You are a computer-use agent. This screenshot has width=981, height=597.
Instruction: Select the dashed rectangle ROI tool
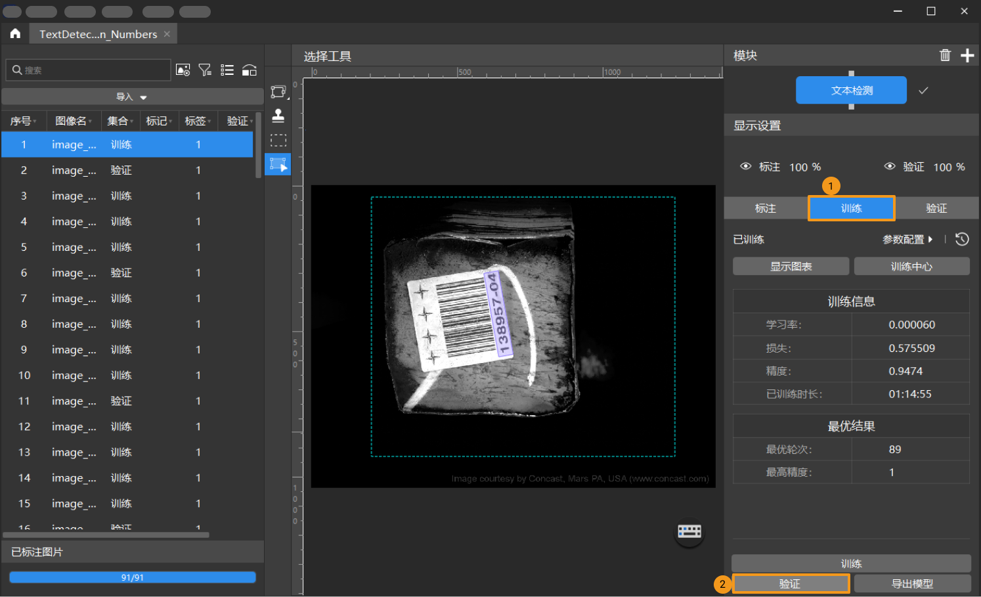[278, 140]
